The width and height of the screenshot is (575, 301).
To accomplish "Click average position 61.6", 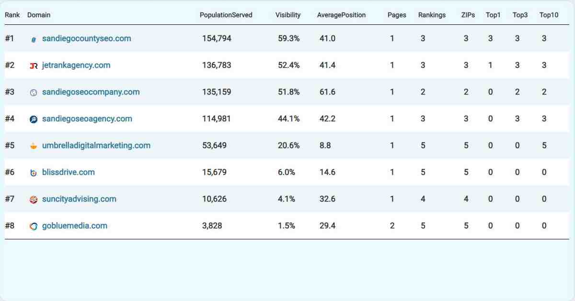I will pyautogui.click(x=327, y=92).
